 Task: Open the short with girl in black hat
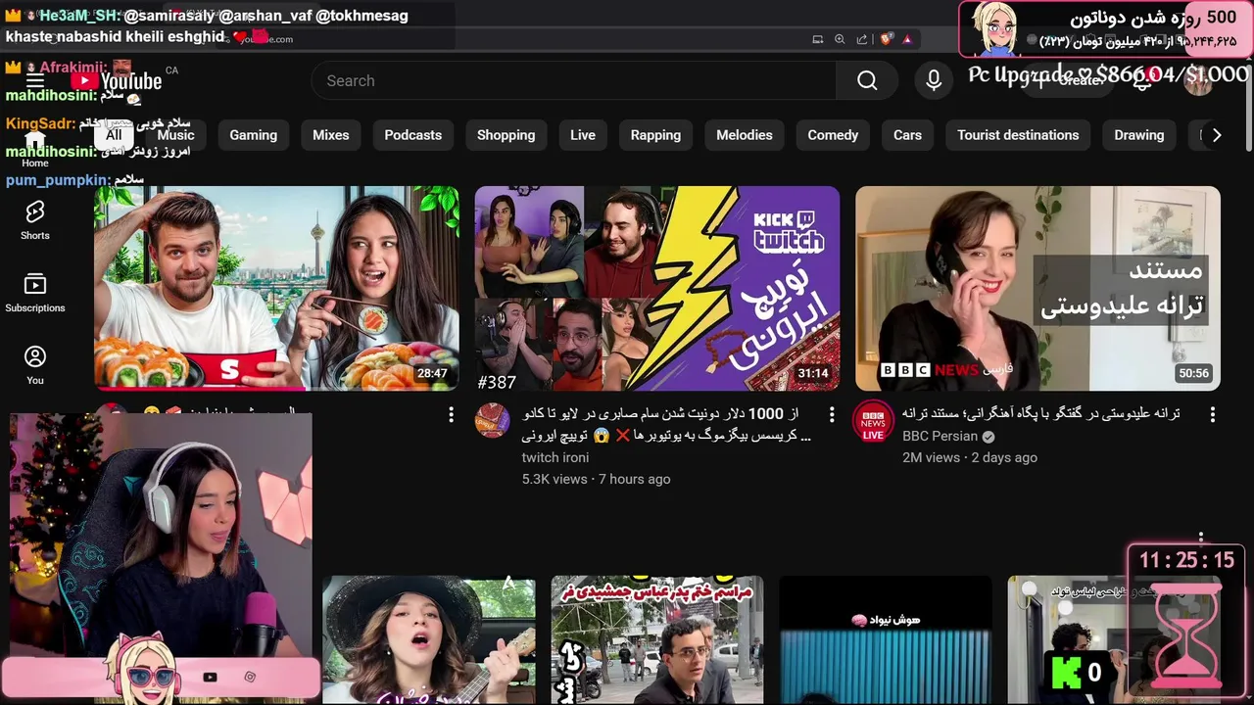tap(429, 640)
